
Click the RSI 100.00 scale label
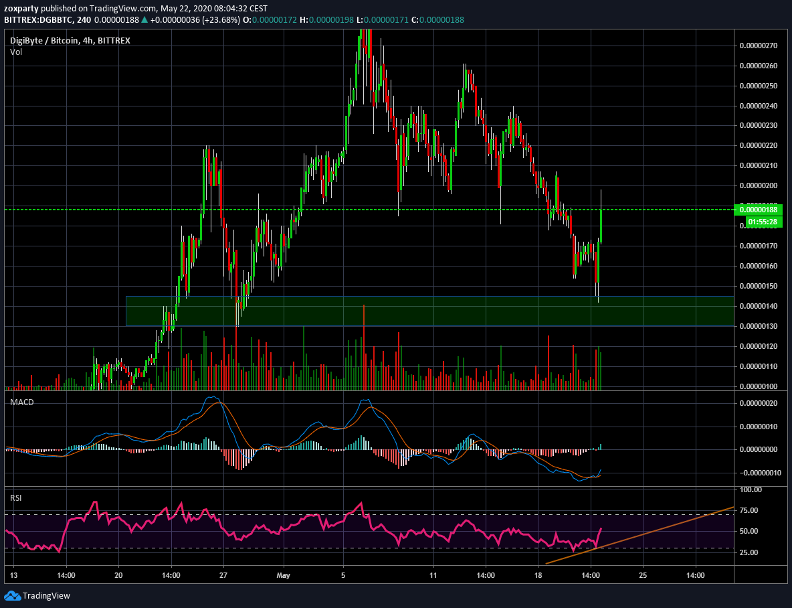tap(751, 489)
